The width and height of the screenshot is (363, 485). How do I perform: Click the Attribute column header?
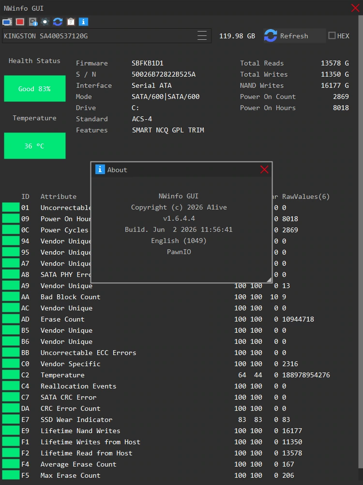pos(59,196)
